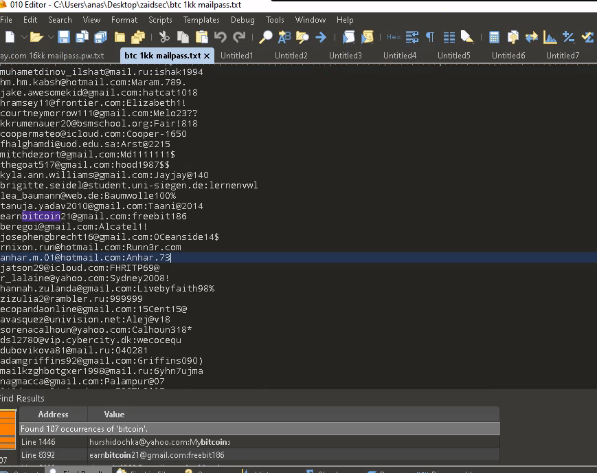Click the Address column header in Find Results

(54, 415)
